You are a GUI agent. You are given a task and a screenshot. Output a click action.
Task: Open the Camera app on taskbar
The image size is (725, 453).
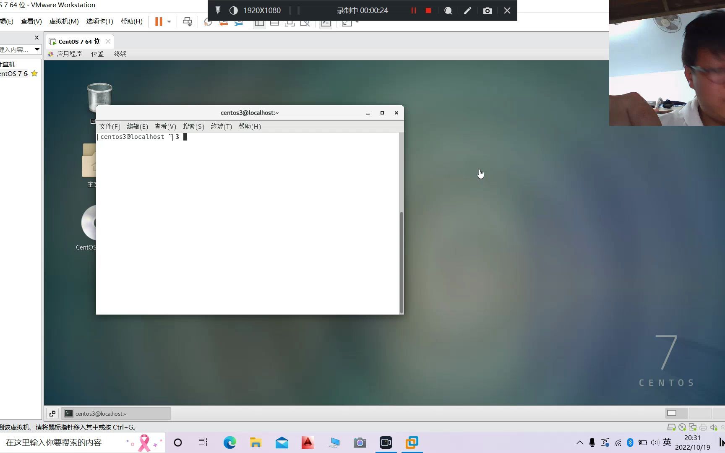360,443
